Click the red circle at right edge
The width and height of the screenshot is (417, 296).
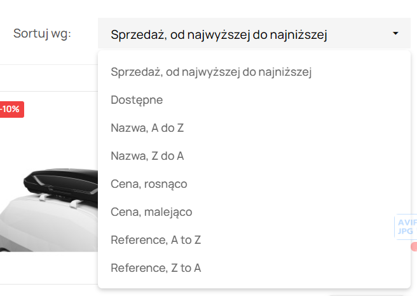pos(414,246)
